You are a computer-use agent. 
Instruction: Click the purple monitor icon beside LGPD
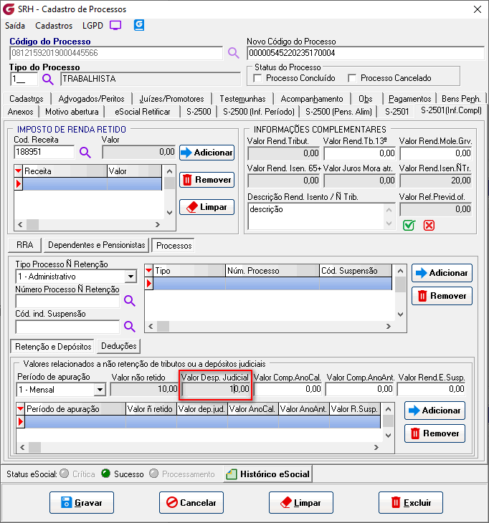coord(115,25)
